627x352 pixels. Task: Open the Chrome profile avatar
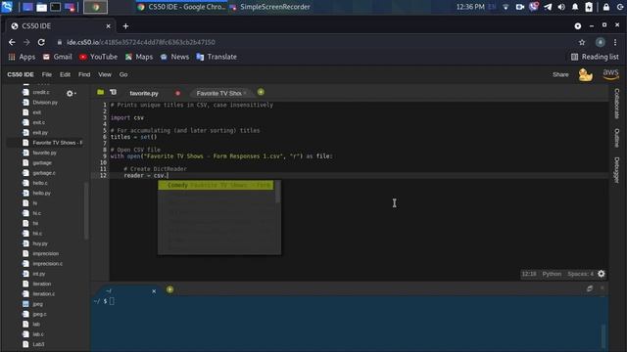(600, 42)
